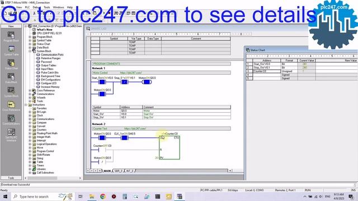Click the Windows search box on taskbar
The height and width of the screenshot is (201, 358).
tap(43, 197)
